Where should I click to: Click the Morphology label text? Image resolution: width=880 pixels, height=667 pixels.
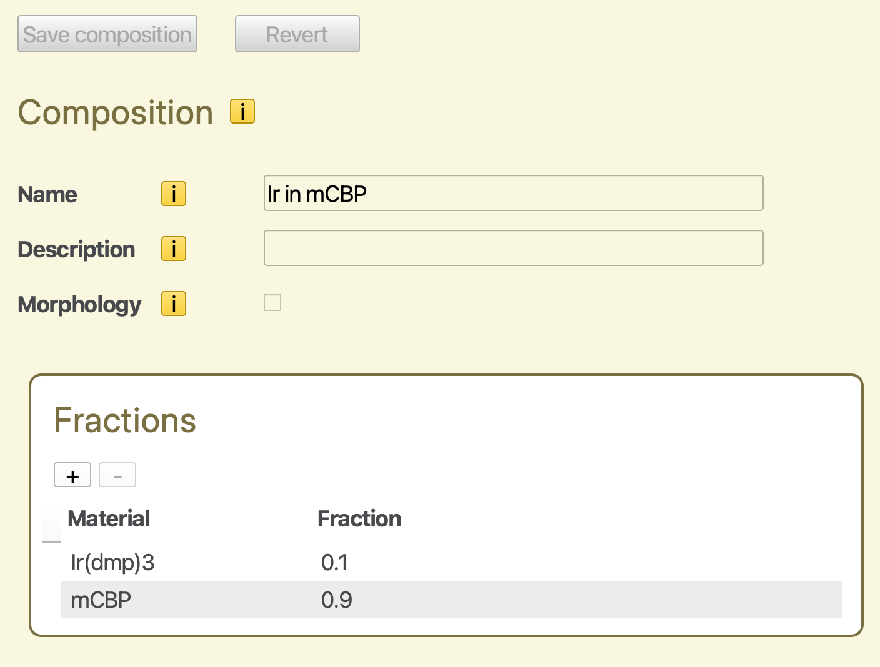coord(79,305)
